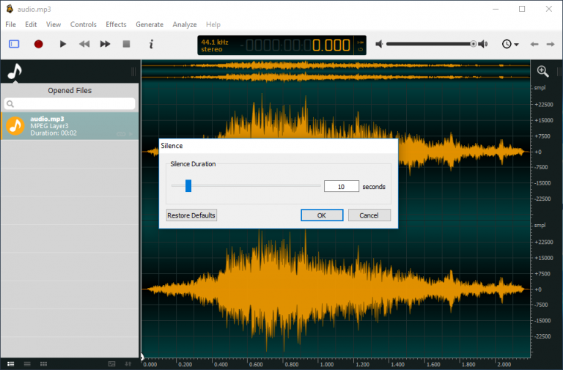Cancel the Silence dialog

pyautogui.click(x=369, y=215)
